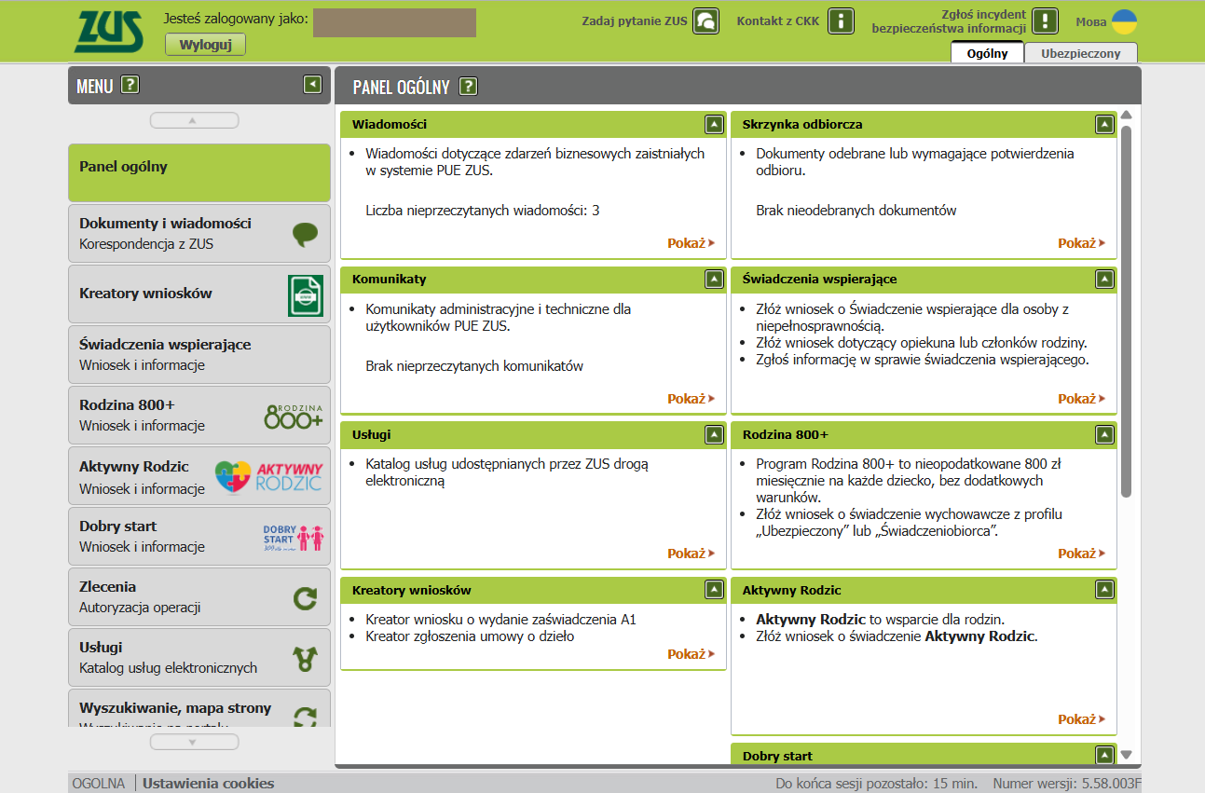Viewport: 1205px width, 793px height.
Task: Collapse the Usługi panel
Action: pos(714,434)
